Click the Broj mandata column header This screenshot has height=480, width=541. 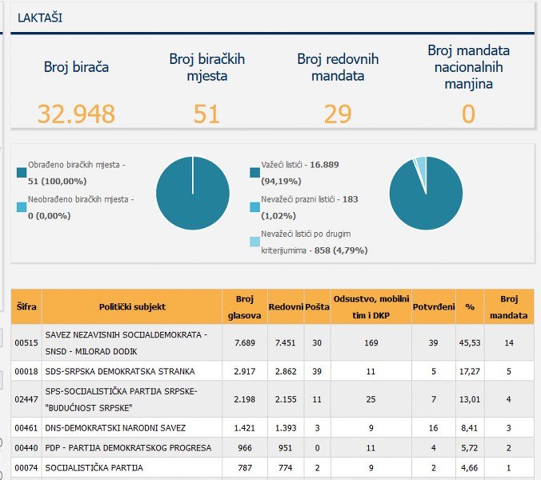tap(509, 306)
